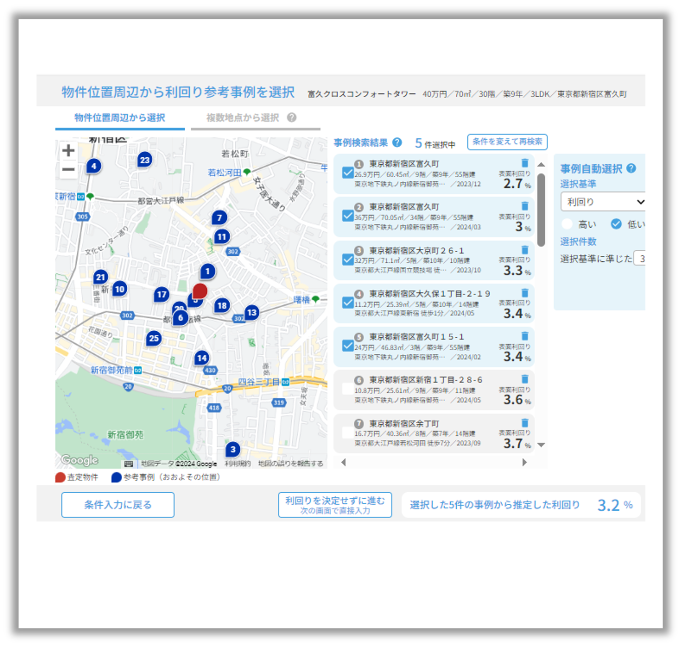Delete case 6 新宿1丁目 with trash icon
Screen dimensions: 680x645
point(525,379)
